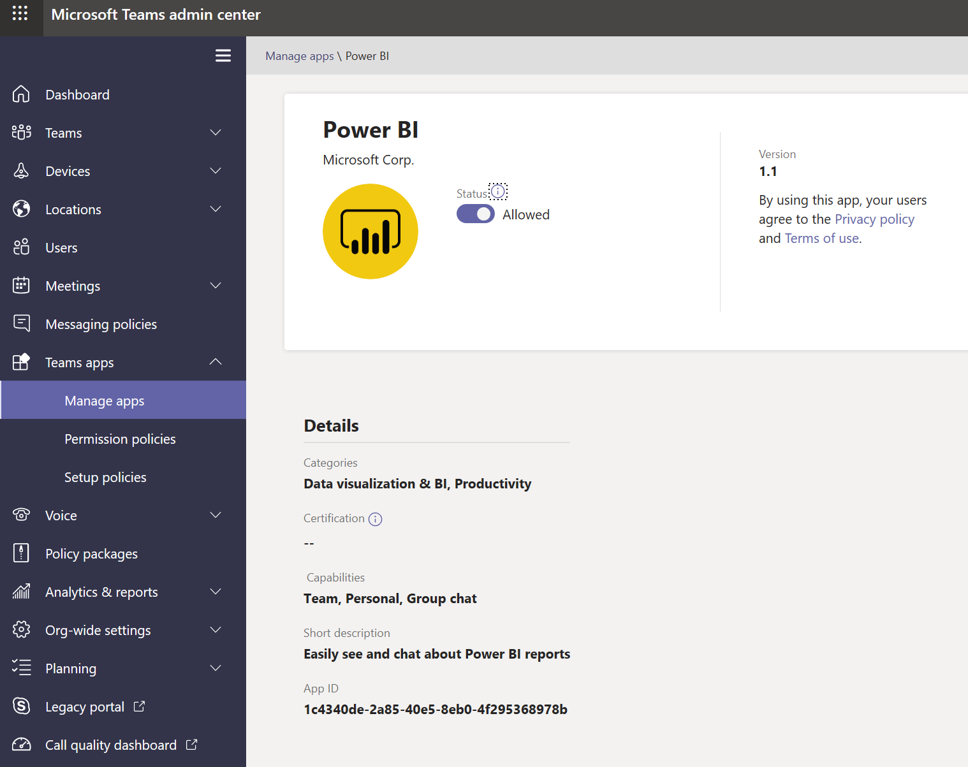Open the Privacy policy link
968x767 pixels.
(x=874, y=219)
